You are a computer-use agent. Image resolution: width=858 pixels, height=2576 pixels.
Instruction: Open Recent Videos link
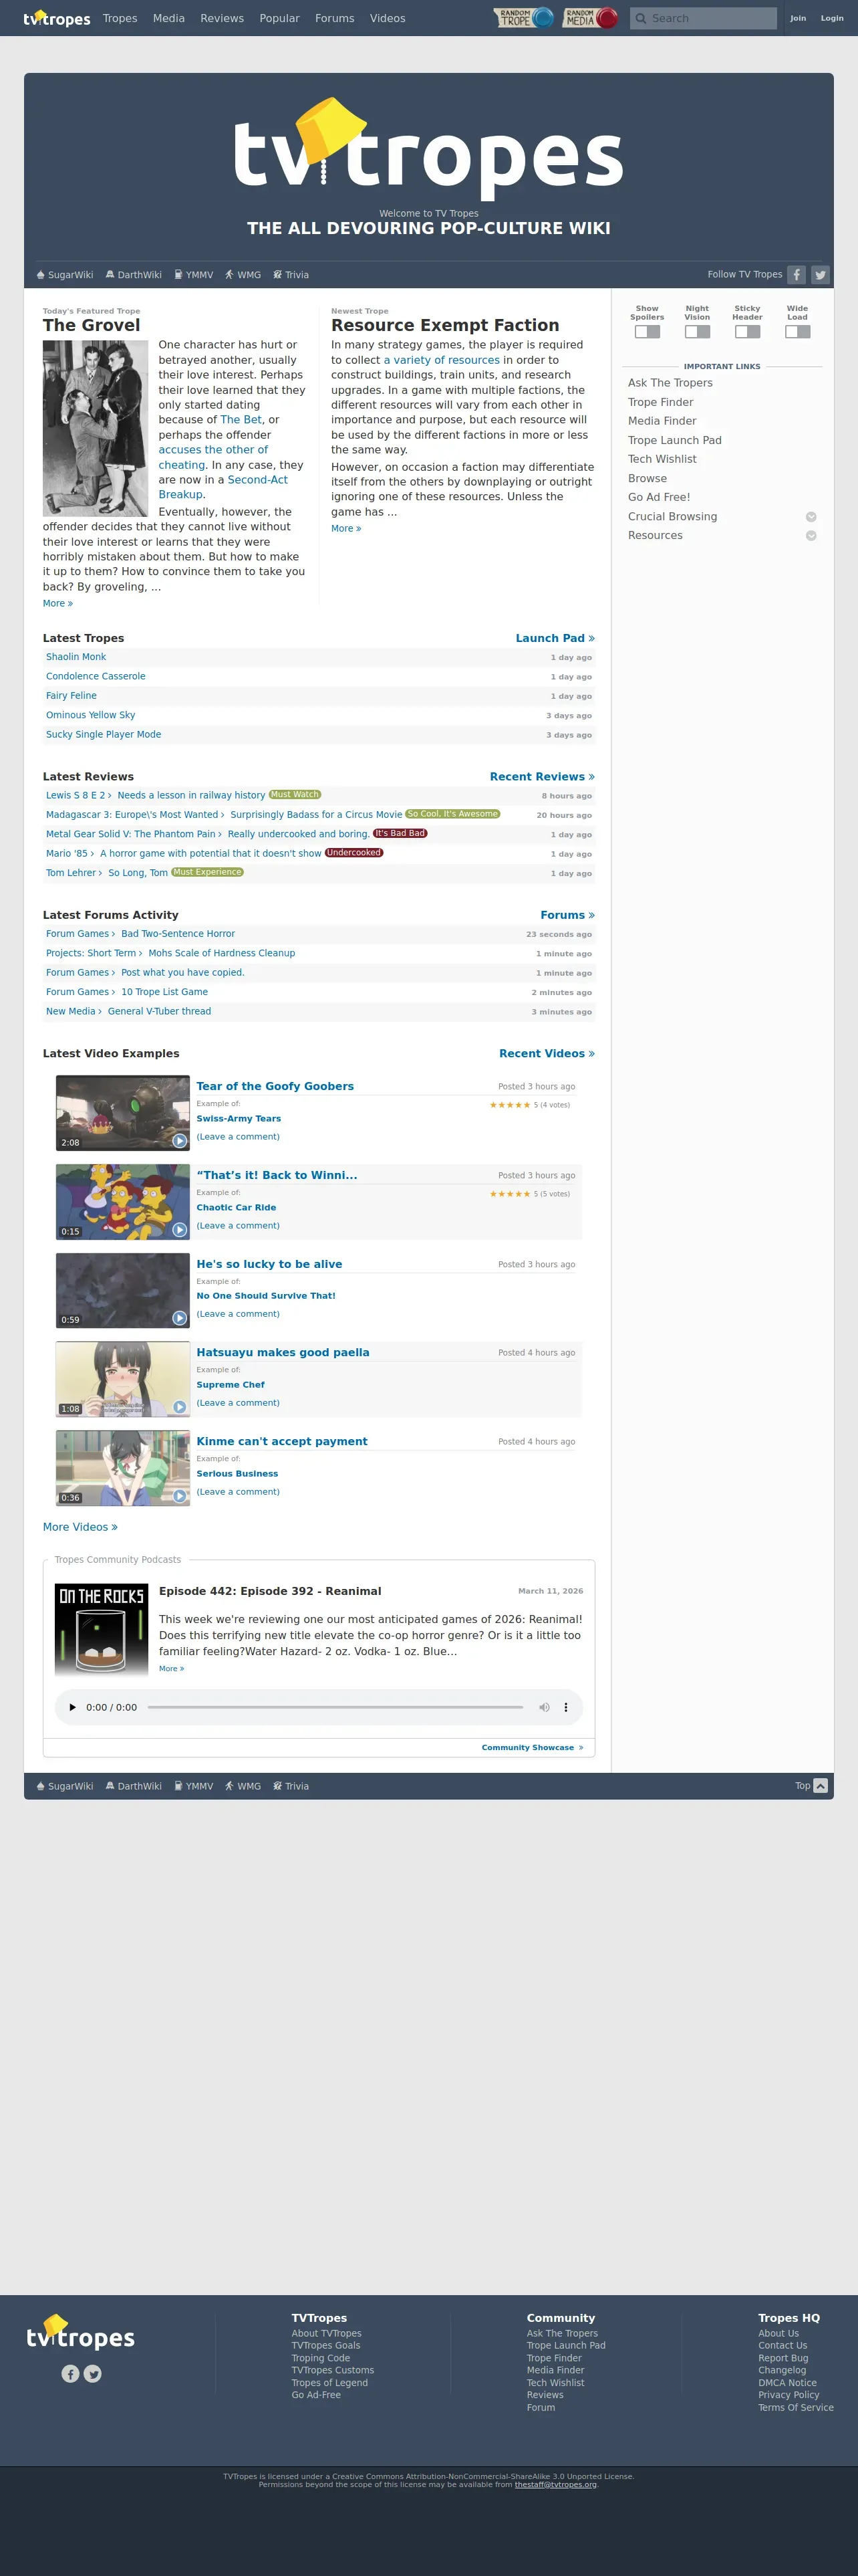(x=547, y=1054)
